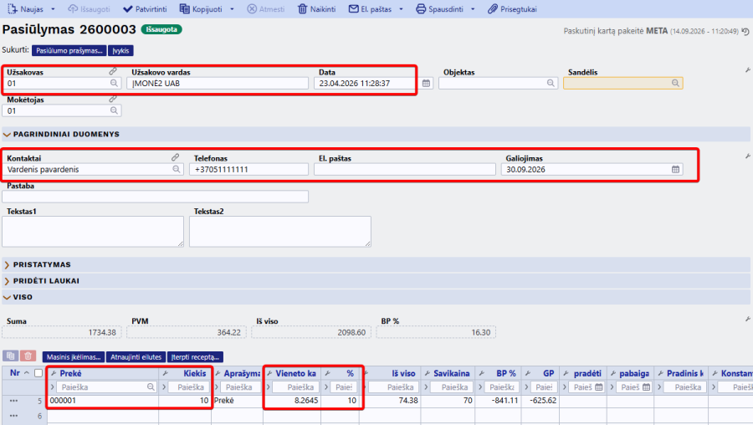Open Prisegtukai attachments
Viewport: 753px width, 425px height.
click(512, 9)
